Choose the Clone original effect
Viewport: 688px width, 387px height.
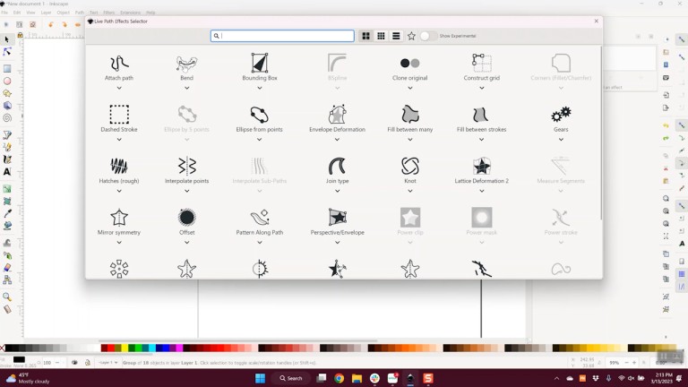click(410, 64)
